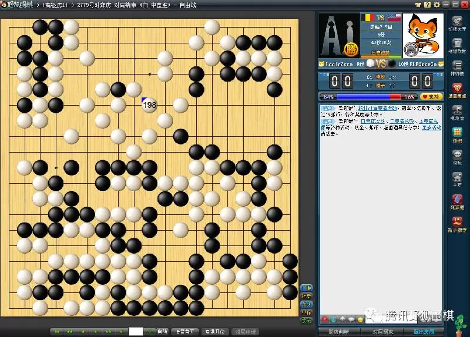Viewport: 470px width, 337px height.
Task: Open the 道具商城 item shop icon
Action: (456, 92)
